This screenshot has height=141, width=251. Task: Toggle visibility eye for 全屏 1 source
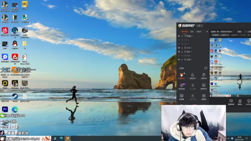[x=179, y=60]
